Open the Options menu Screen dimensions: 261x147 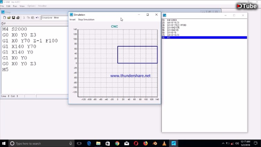coord(31,6)
